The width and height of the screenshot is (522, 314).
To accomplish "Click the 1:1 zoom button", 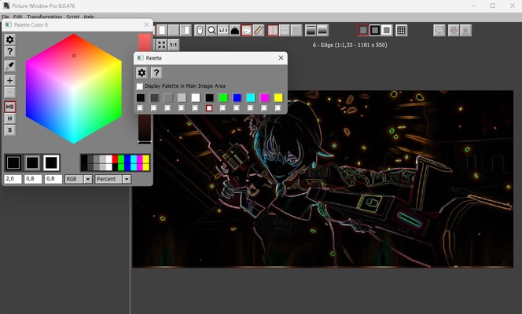I will 174,45.
